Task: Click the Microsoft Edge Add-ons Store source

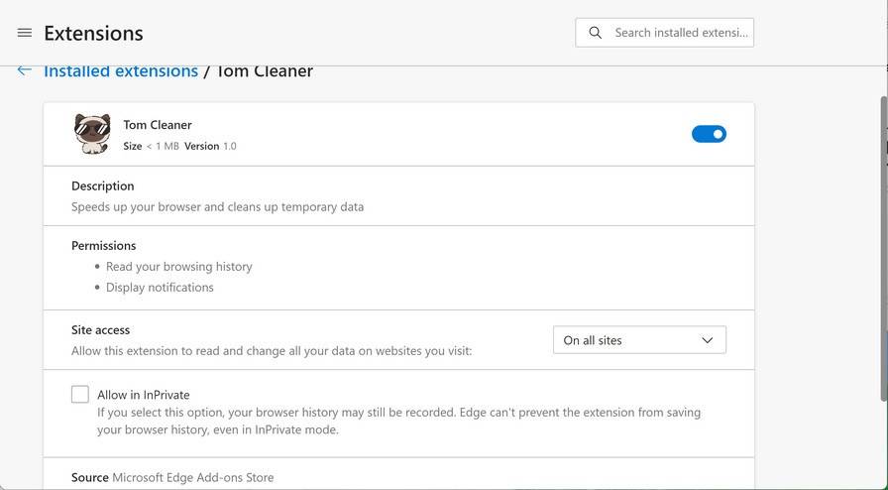Action: point(192,477)
